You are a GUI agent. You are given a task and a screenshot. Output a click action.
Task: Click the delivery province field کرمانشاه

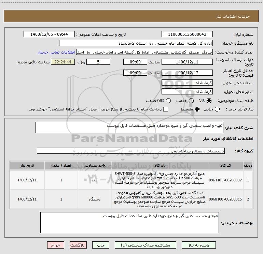[187, 83]
